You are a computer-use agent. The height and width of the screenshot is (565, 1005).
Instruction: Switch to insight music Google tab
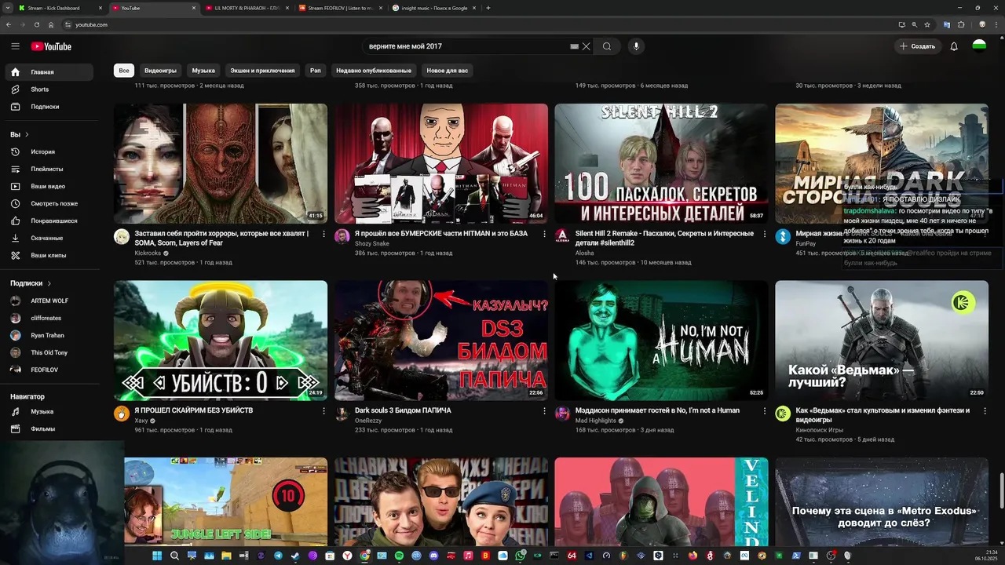(435, 8)
